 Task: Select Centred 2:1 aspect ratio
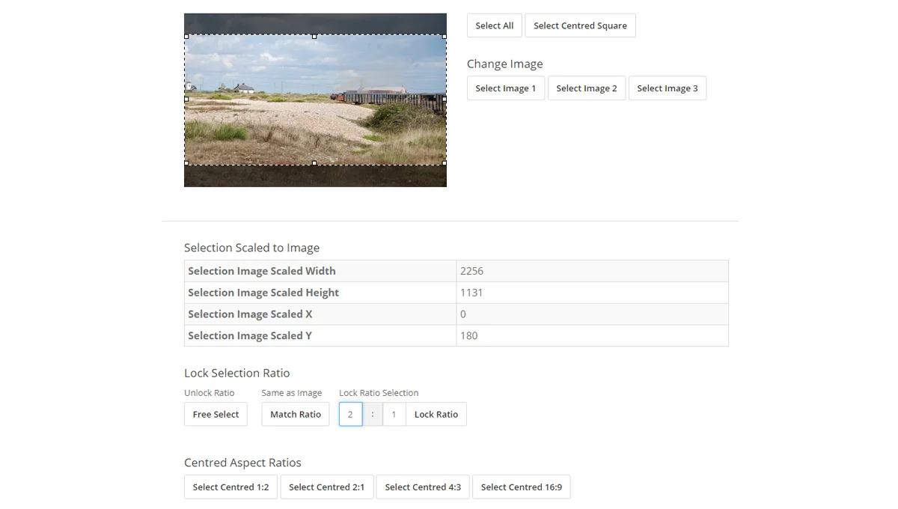326,487
